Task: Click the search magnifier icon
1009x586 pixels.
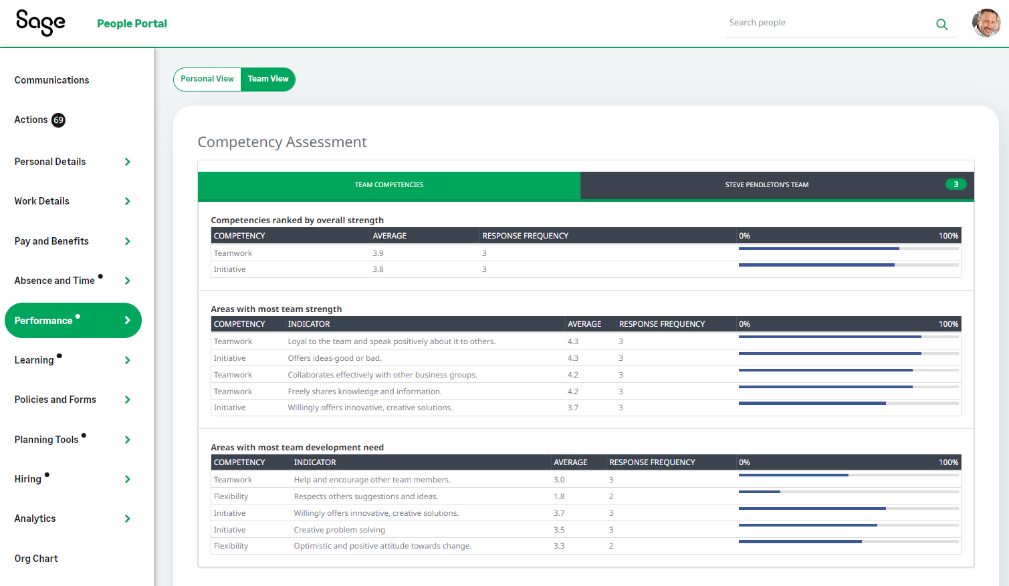Action: click(x=941, y=25)
